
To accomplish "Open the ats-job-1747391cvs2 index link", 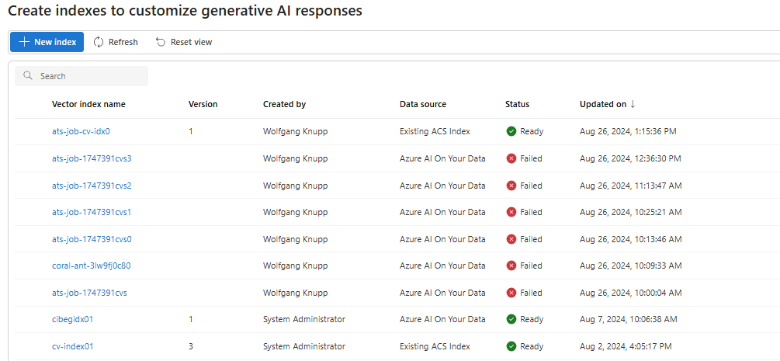I will coord(92,186).
